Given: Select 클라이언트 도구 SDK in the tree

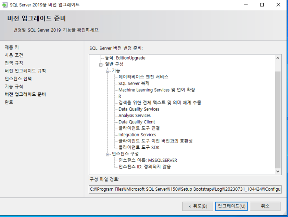Looking at the screenshot, I should [139, 147].
